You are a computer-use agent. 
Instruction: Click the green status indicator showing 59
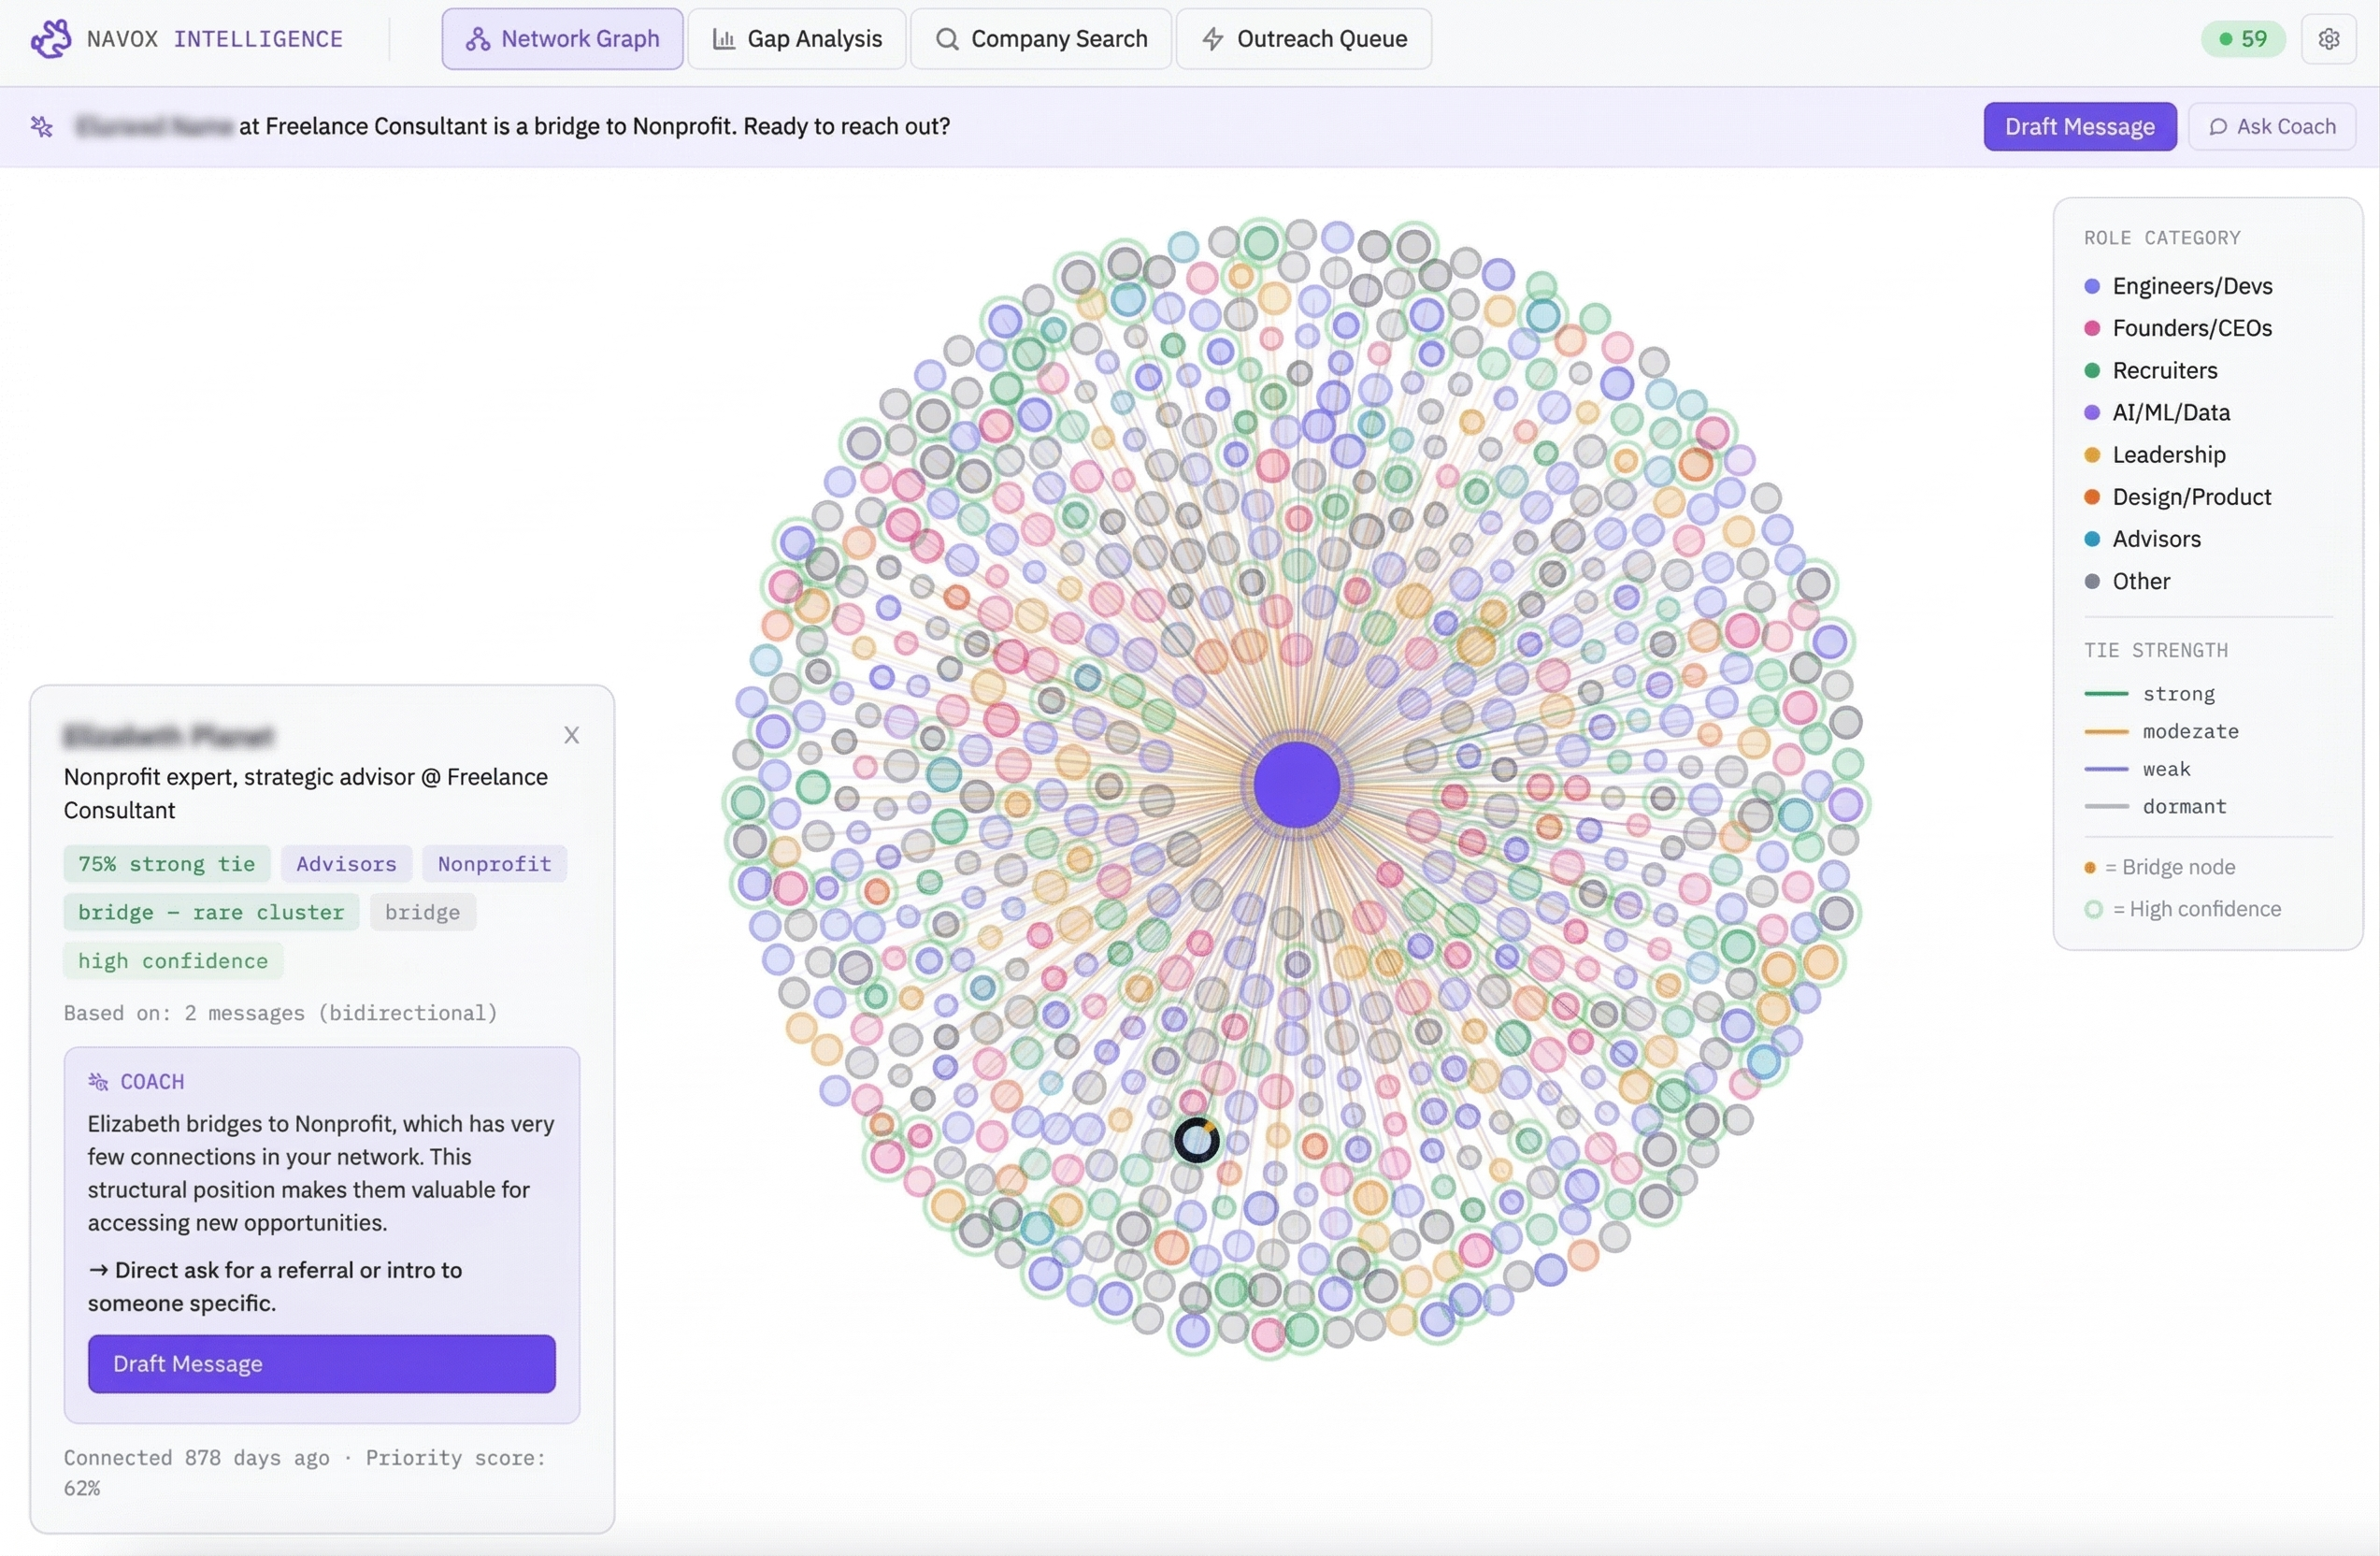pos(2243,39)
